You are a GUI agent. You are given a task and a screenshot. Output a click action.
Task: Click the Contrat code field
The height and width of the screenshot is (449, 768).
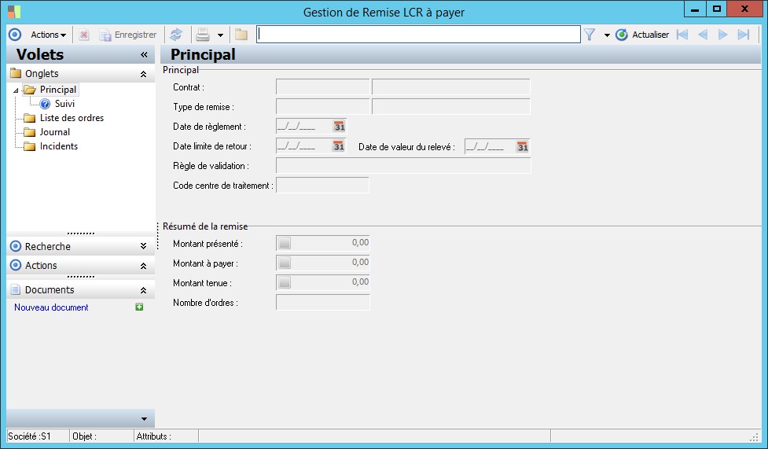pyautogui.click(x=323, y=86)
